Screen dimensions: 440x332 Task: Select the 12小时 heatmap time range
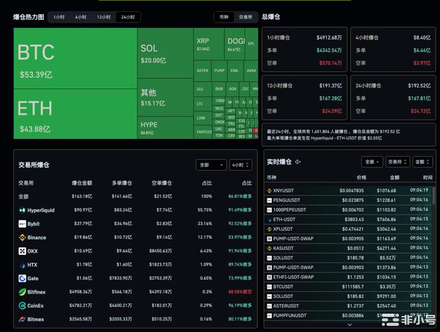point(103,17)
